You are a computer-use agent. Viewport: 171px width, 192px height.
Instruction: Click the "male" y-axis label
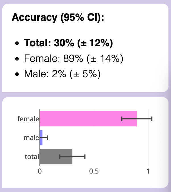[x=31, y=138]
